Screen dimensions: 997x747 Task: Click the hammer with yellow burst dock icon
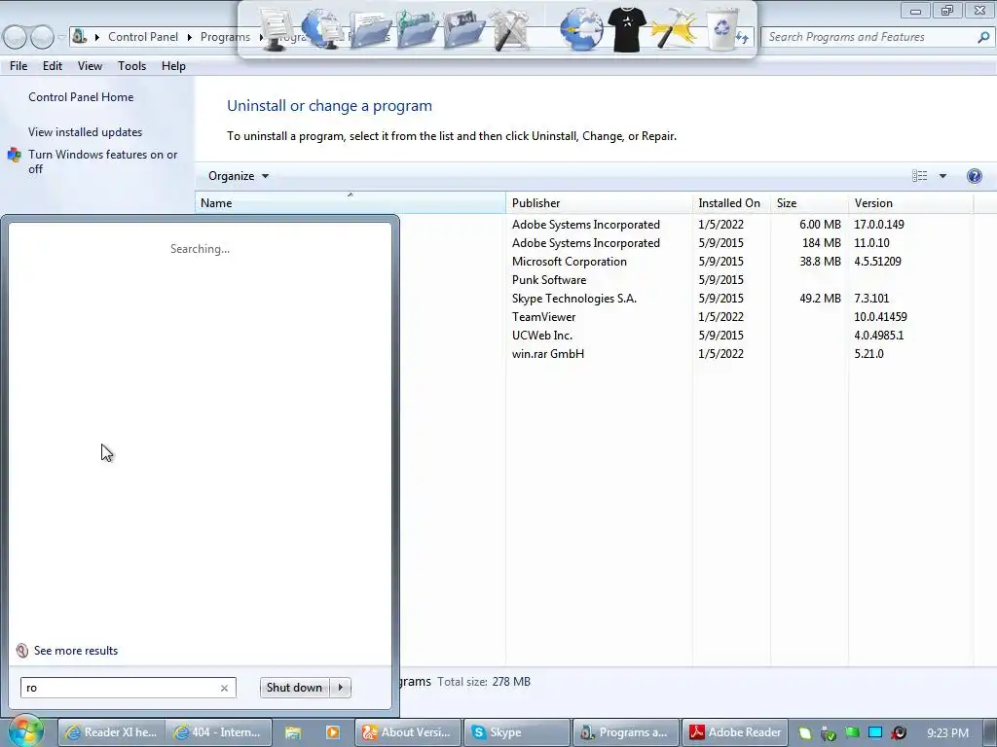coord(673,29)
